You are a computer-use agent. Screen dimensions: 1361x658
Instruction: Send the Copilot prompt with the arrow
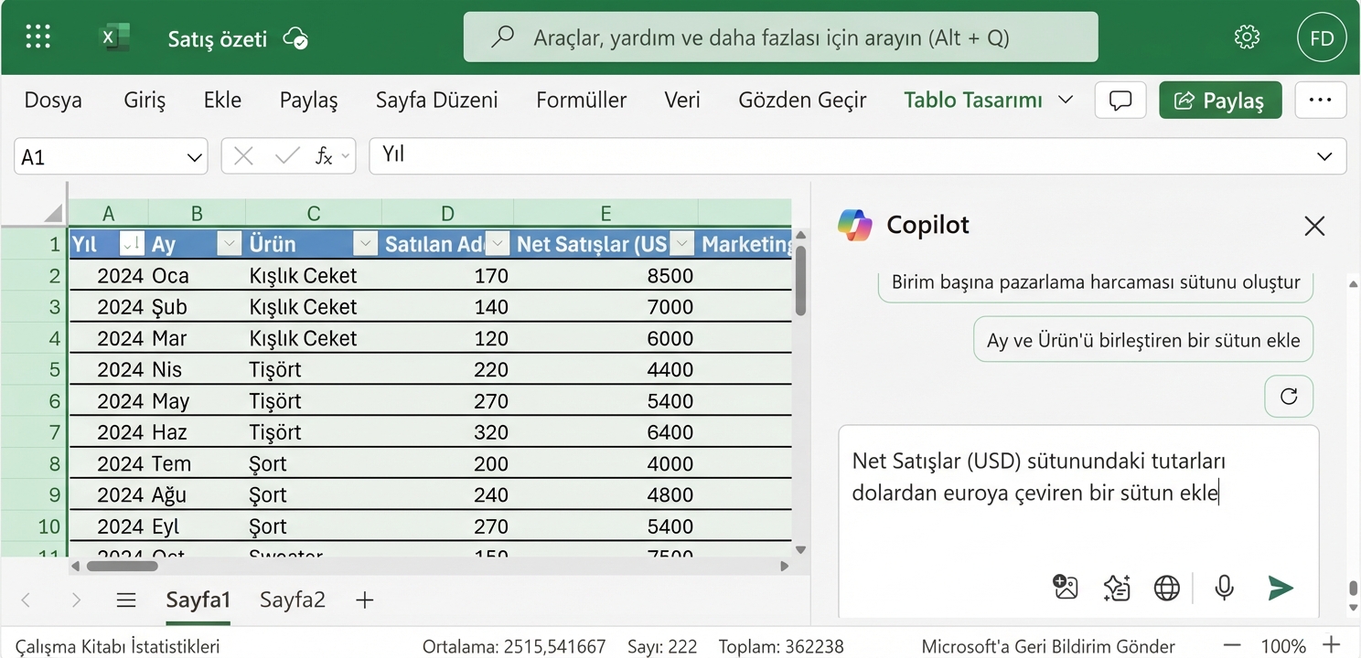pos(1281,588)
